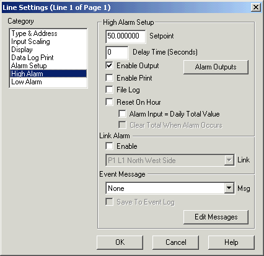Tick the File Log checkbox
Image resolution: width=264 pixels, height=256 pixels.
tap(109, 90)
